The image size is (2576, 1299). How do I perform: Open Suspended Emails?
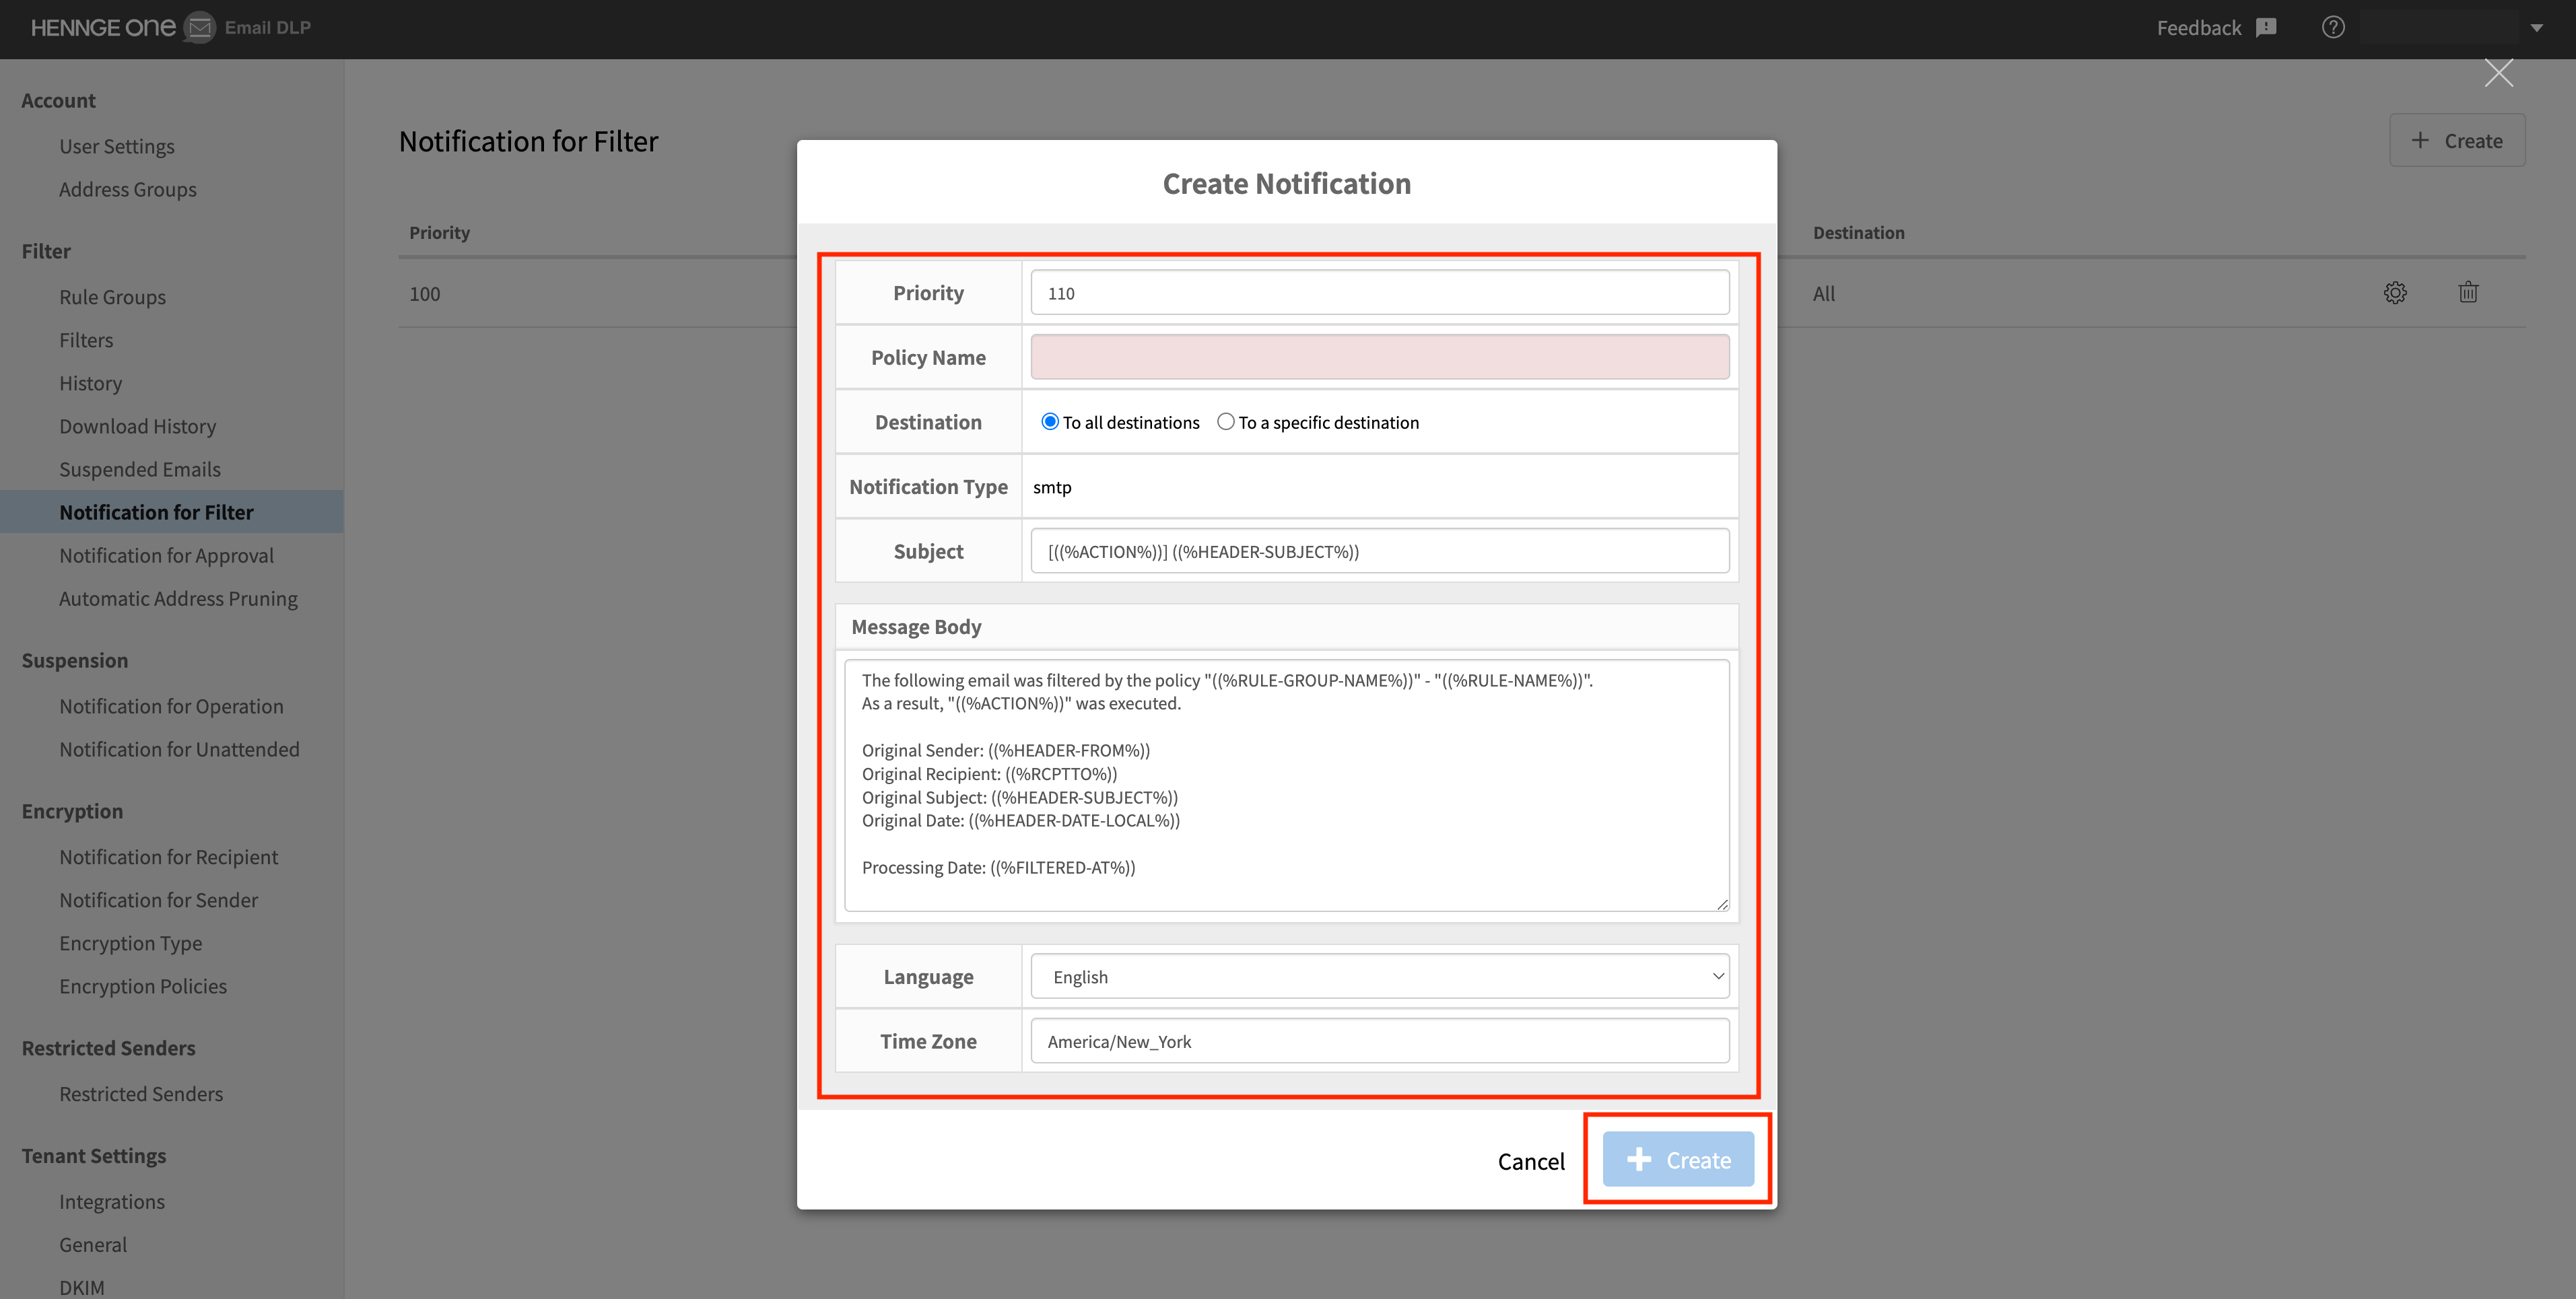(140, 469)
